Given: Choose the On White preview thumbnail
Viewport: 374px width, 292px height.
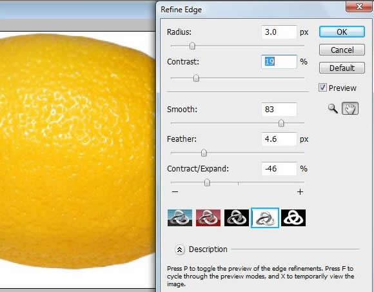Looking at the screenshot, I should click(265, 218).
